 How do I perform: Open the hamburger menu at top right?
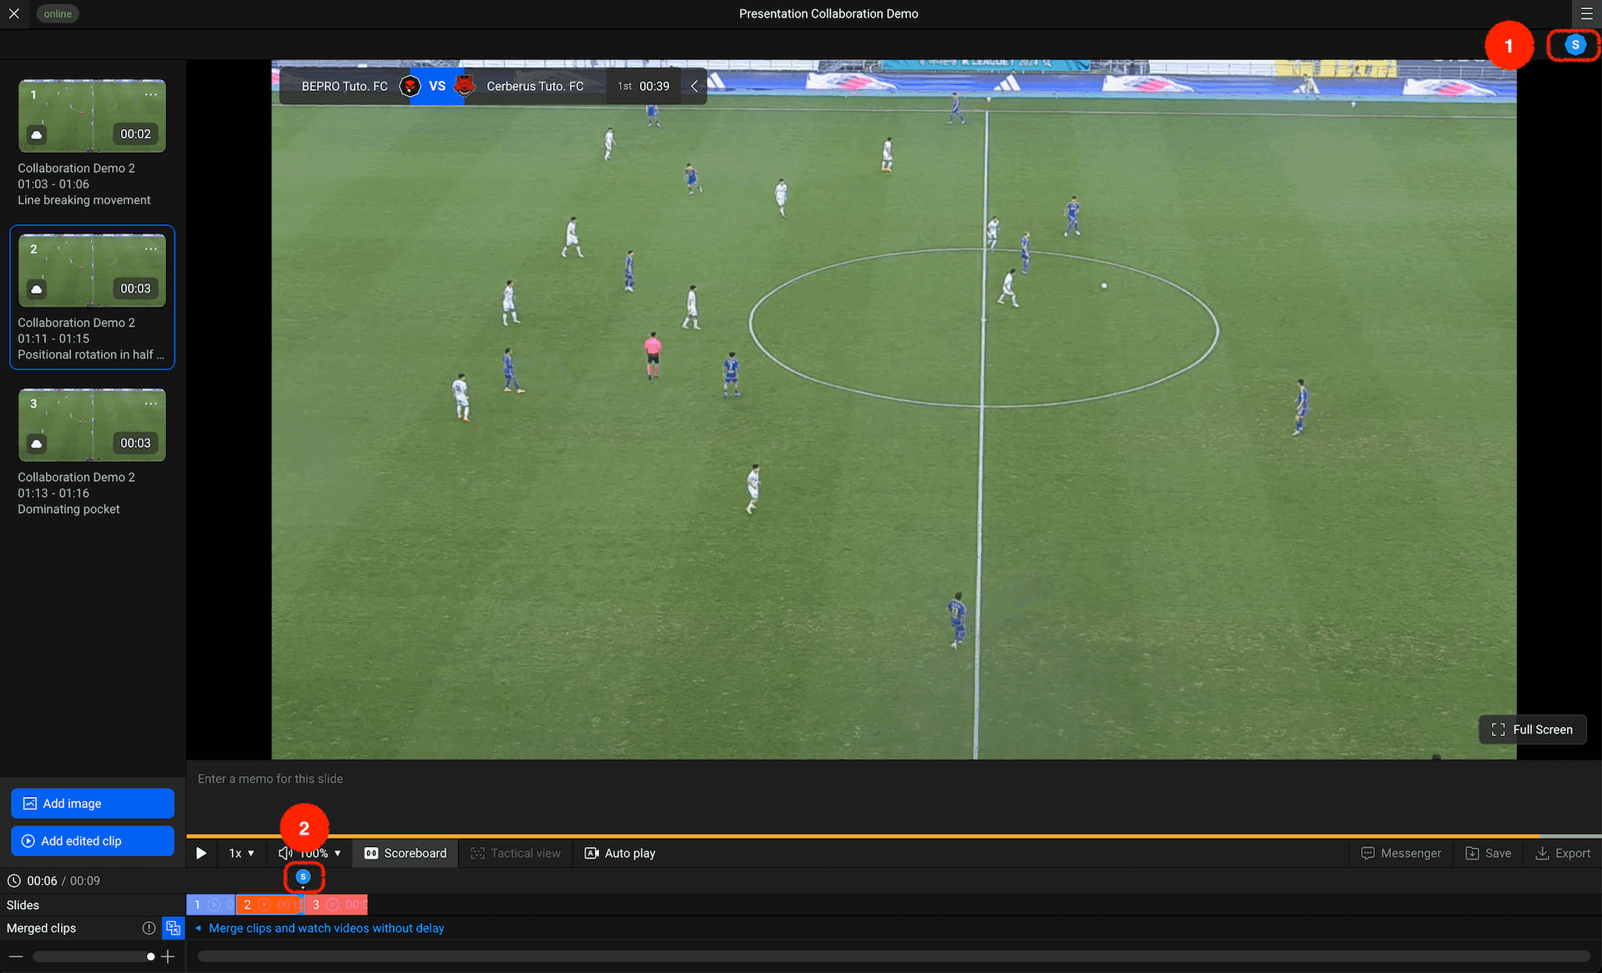pos(1586,13)
